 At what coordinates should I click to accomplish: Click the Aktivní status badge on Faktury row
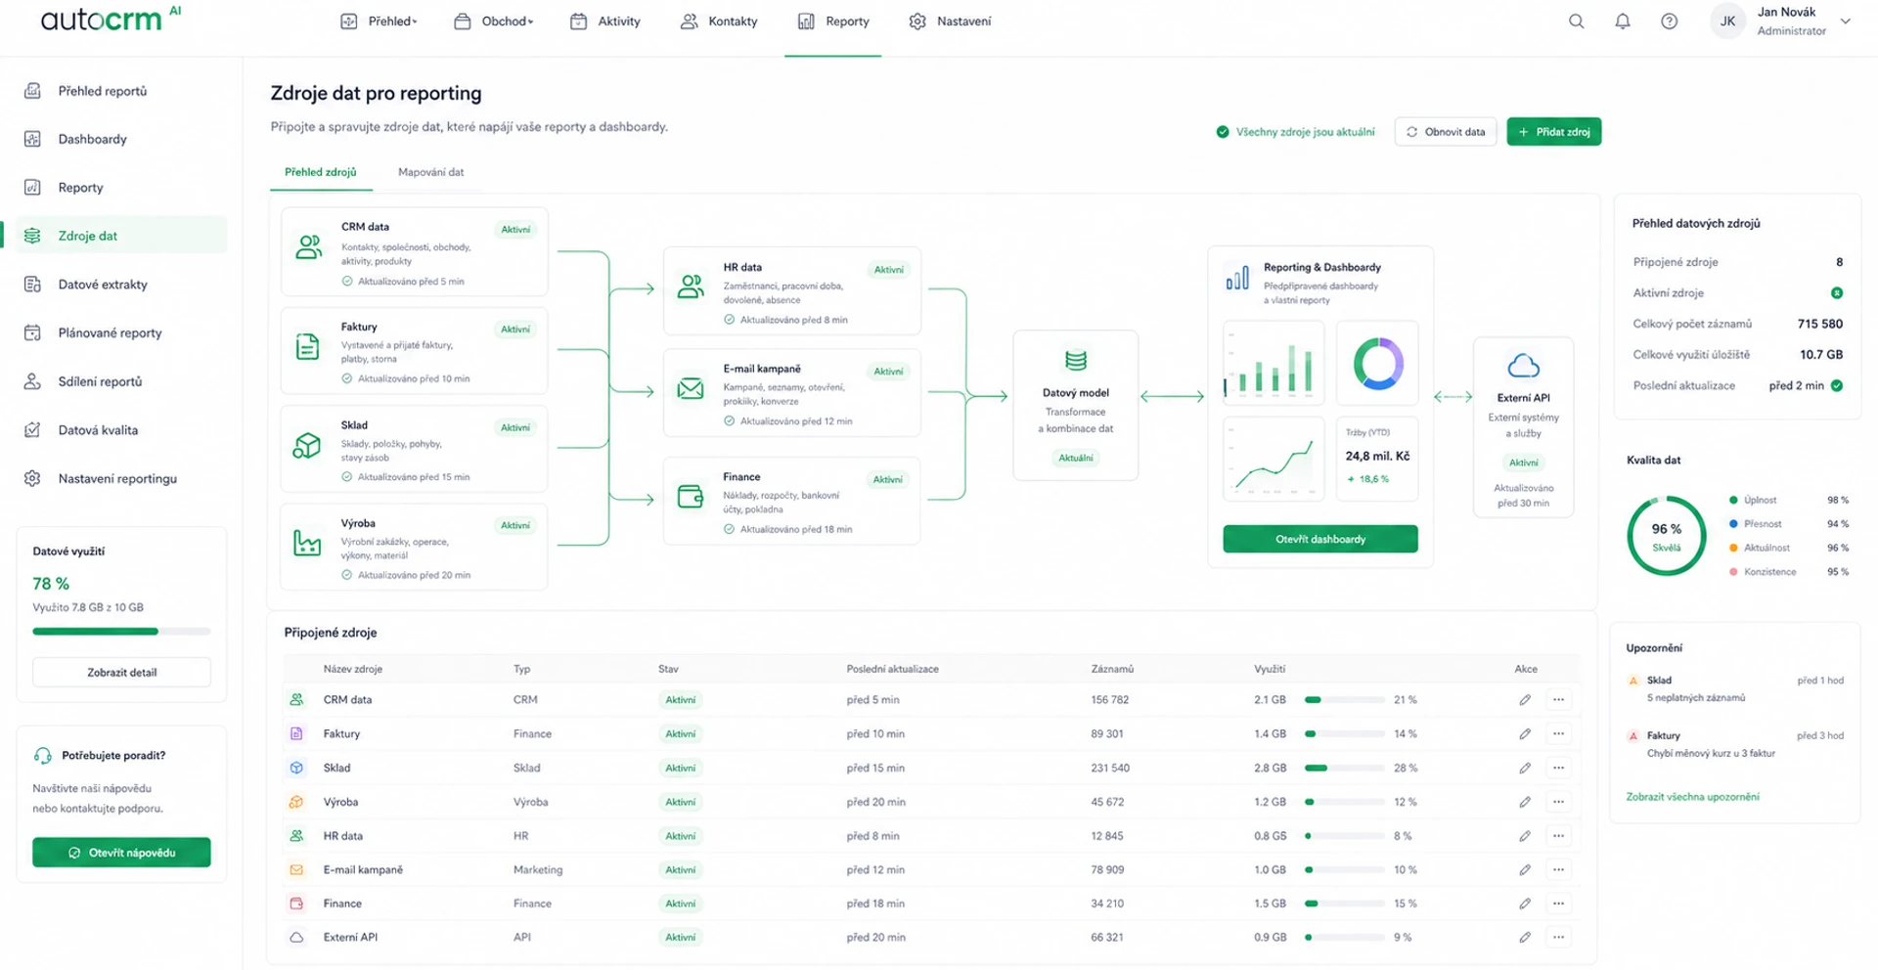(x=680, y=733)
